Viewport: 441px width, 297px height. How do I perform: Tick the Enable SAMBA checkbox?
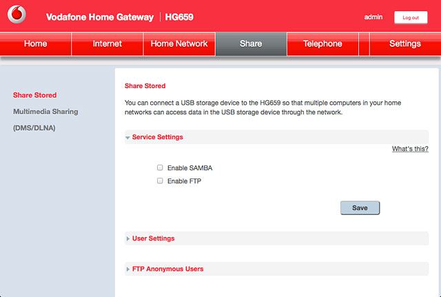pos(160,167)
